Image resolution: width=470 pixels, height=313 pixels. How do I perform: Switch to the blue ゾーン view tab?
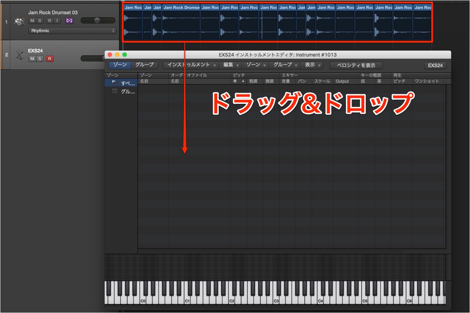(x=120, y=65)
